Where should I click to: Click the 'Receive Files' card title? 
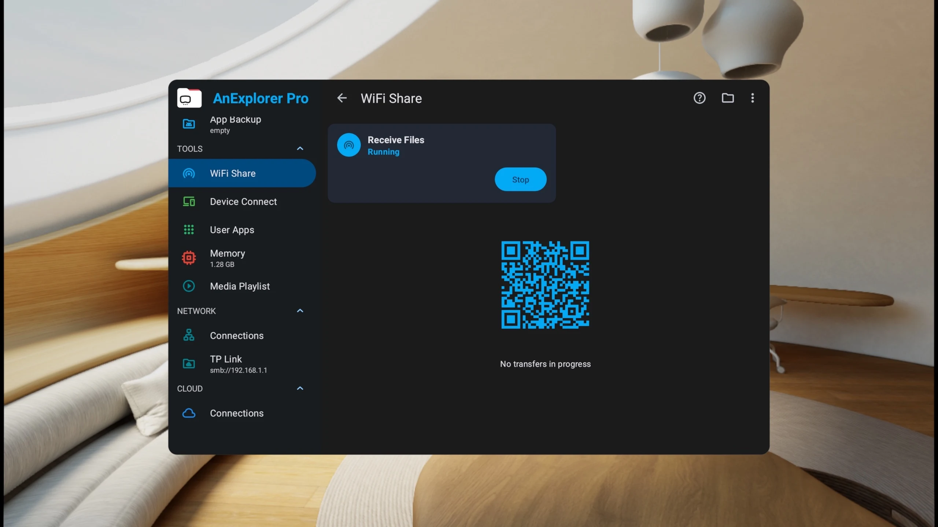click(396, 140)
